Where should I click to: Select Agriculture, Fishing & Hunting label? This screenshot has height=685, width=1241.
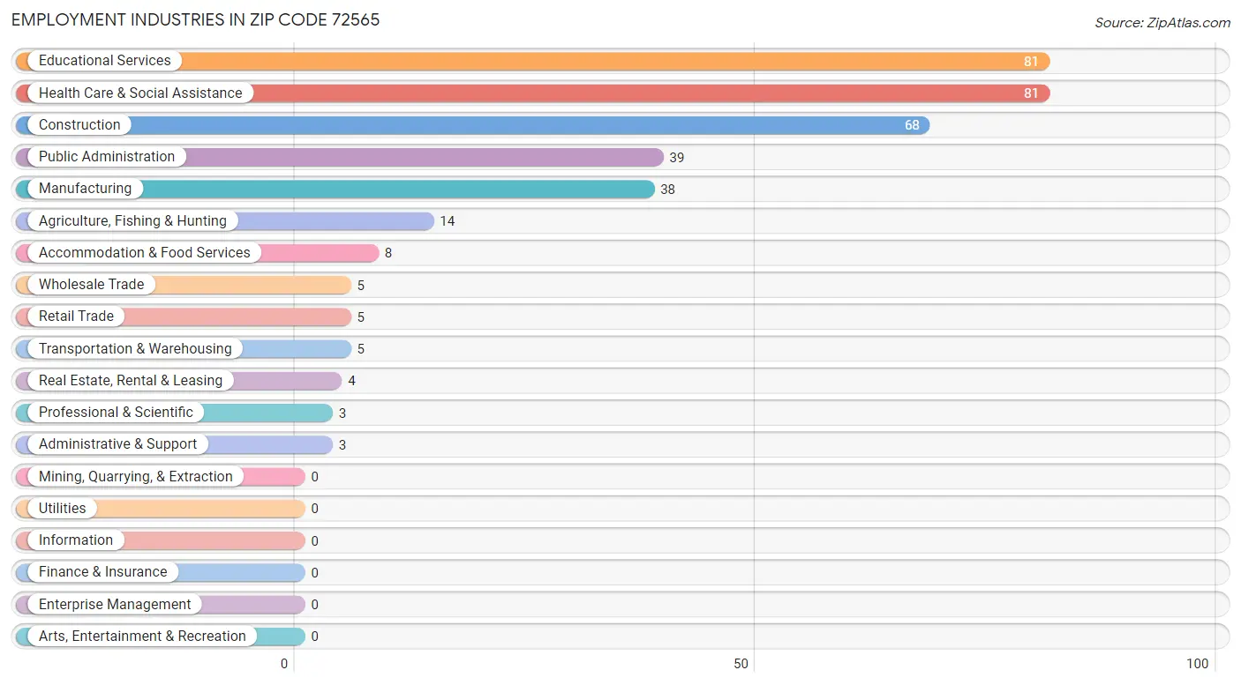(x=132, y=220)
